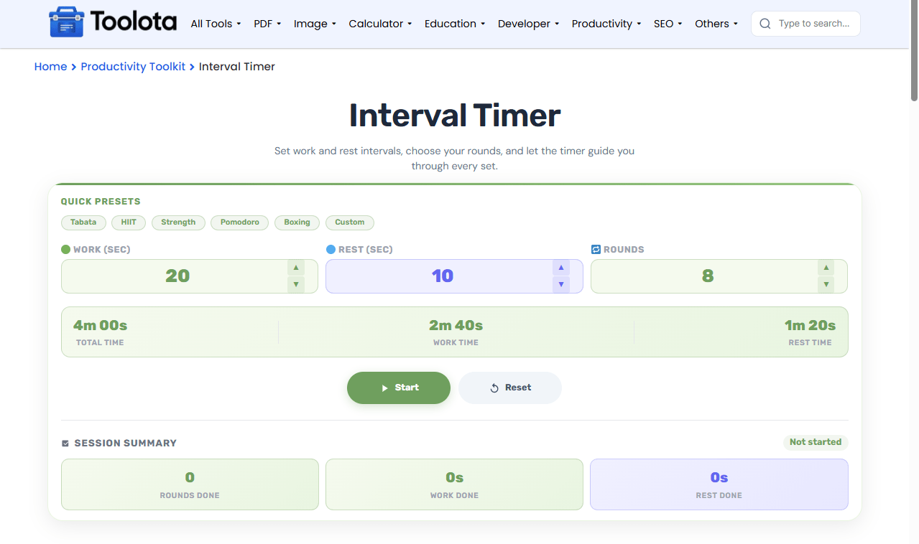Image resolution: width=919 pixels, height=544 pixels.
Task: Click the Interval Timer heading
Action: tap(455, 116)
